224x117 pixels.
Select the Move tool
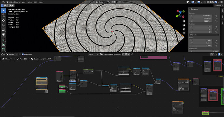point(4,20)
